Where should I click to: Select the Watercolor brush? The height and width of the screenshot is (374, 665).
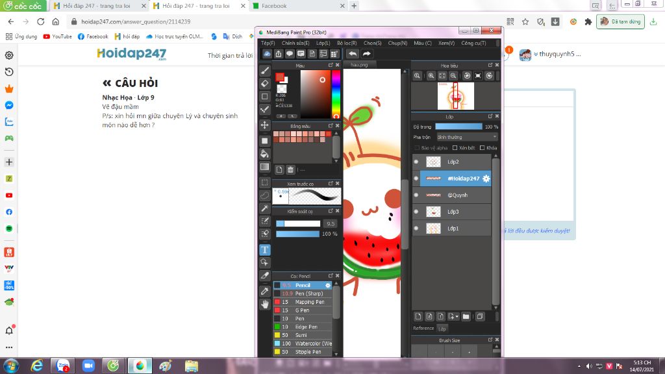point(303,343)
